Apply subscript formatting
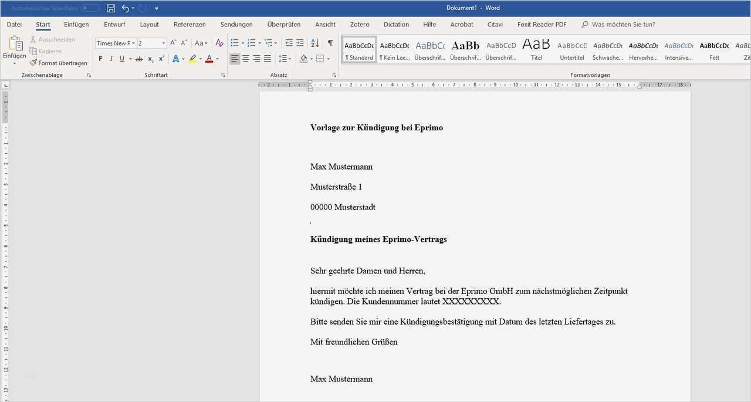751x402 pixels. tap(150, 58)
